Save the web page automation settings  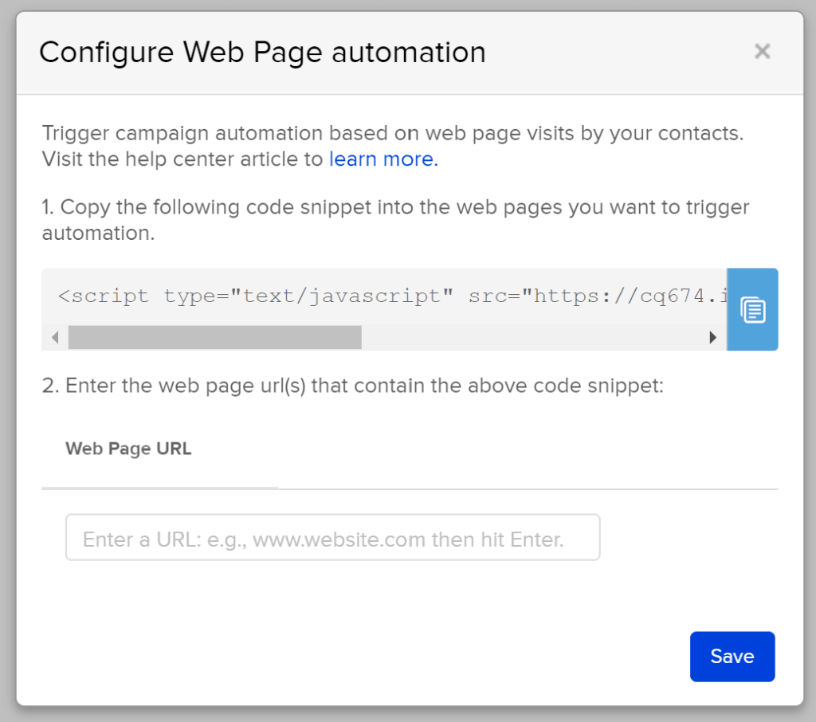[732, 657]
